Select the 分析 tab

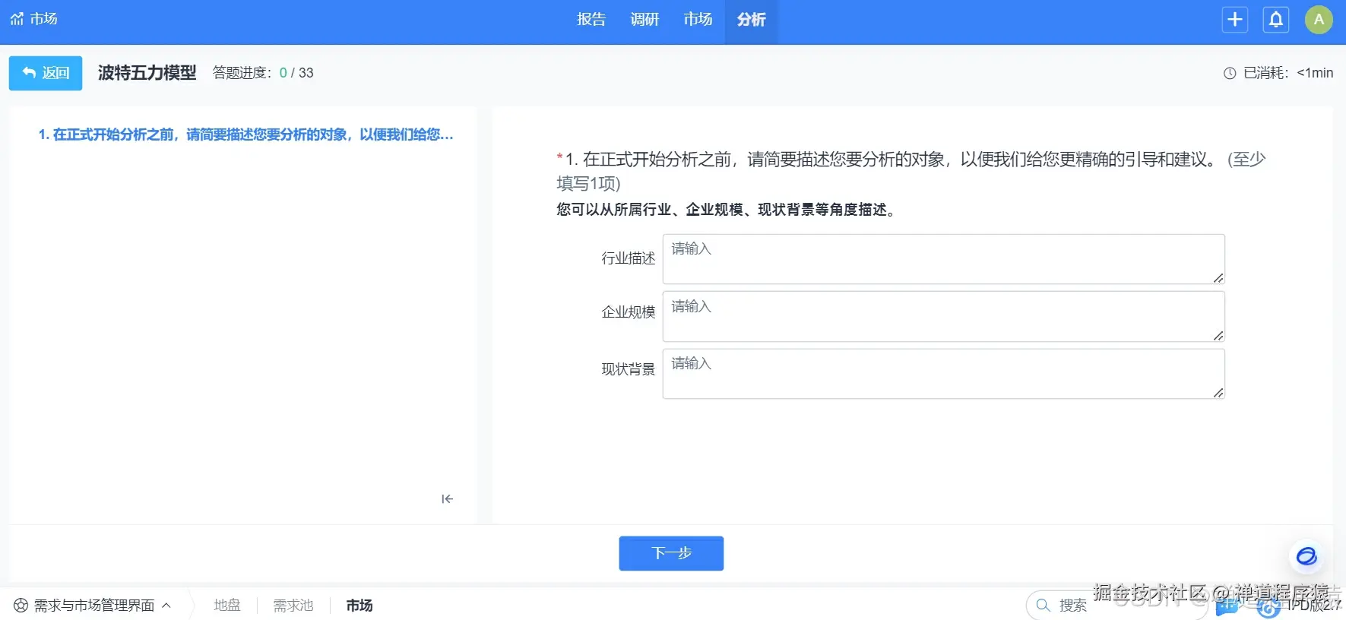pos(751,21)
